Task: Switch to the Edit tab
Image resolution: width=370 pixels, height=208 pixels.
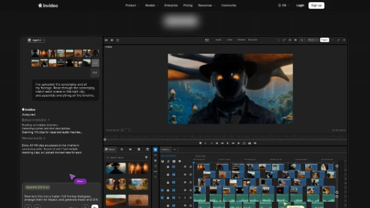Action: pos(207,40)
